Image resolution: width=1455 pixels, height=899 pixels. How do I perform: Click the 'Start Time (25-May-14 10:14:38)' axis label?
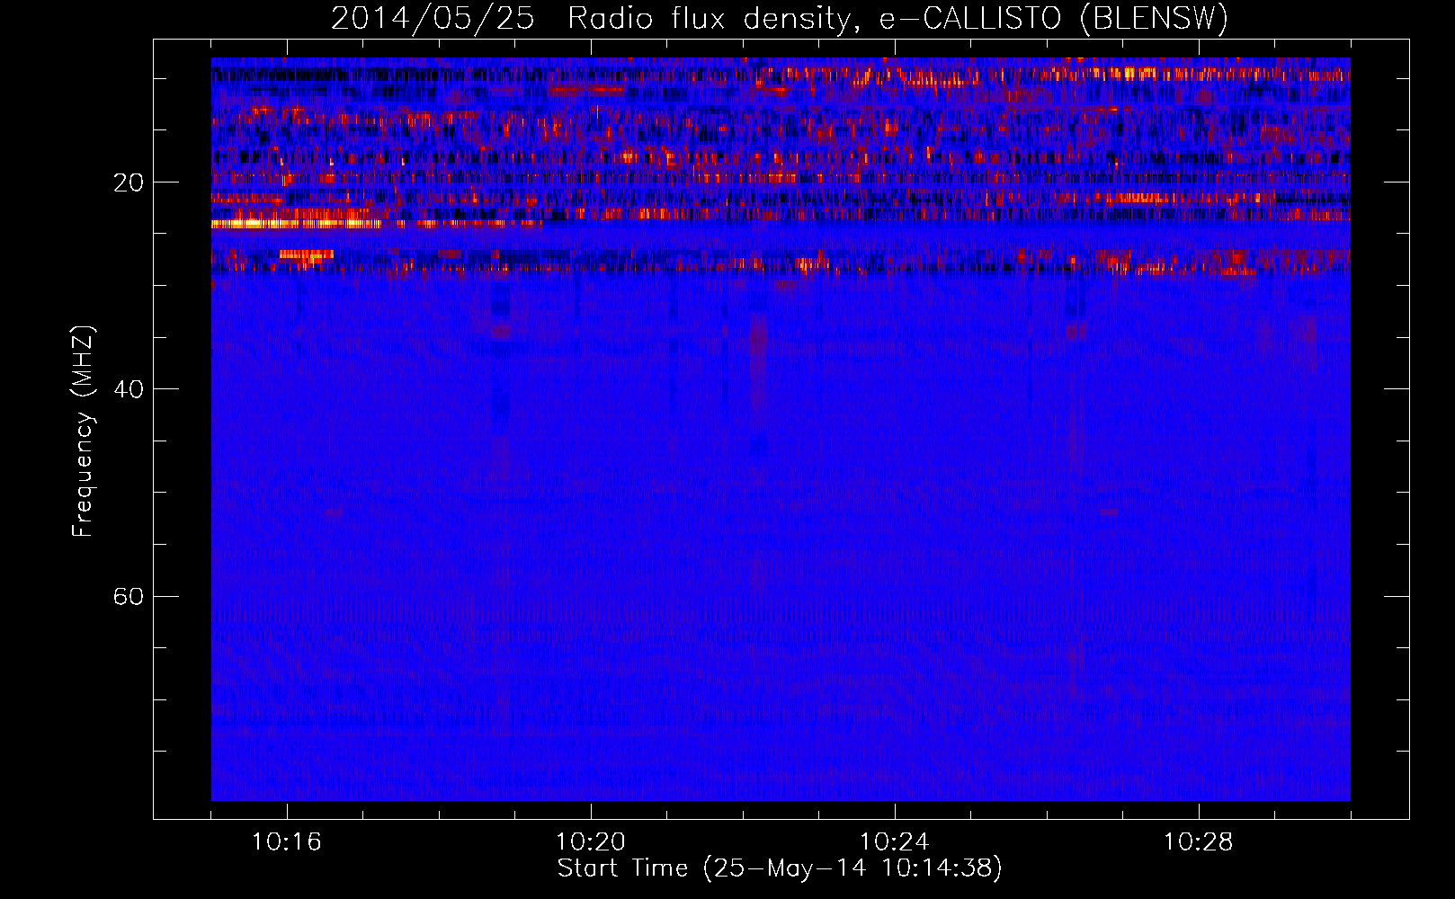click(x=780, y=868)
